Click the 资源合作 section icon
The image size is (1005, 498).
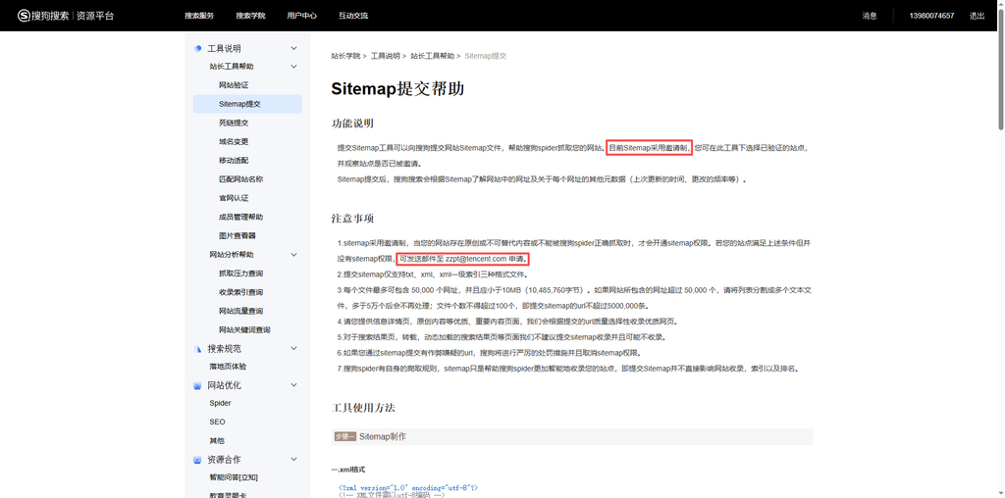pyautogui.click(x=198, y=460)
